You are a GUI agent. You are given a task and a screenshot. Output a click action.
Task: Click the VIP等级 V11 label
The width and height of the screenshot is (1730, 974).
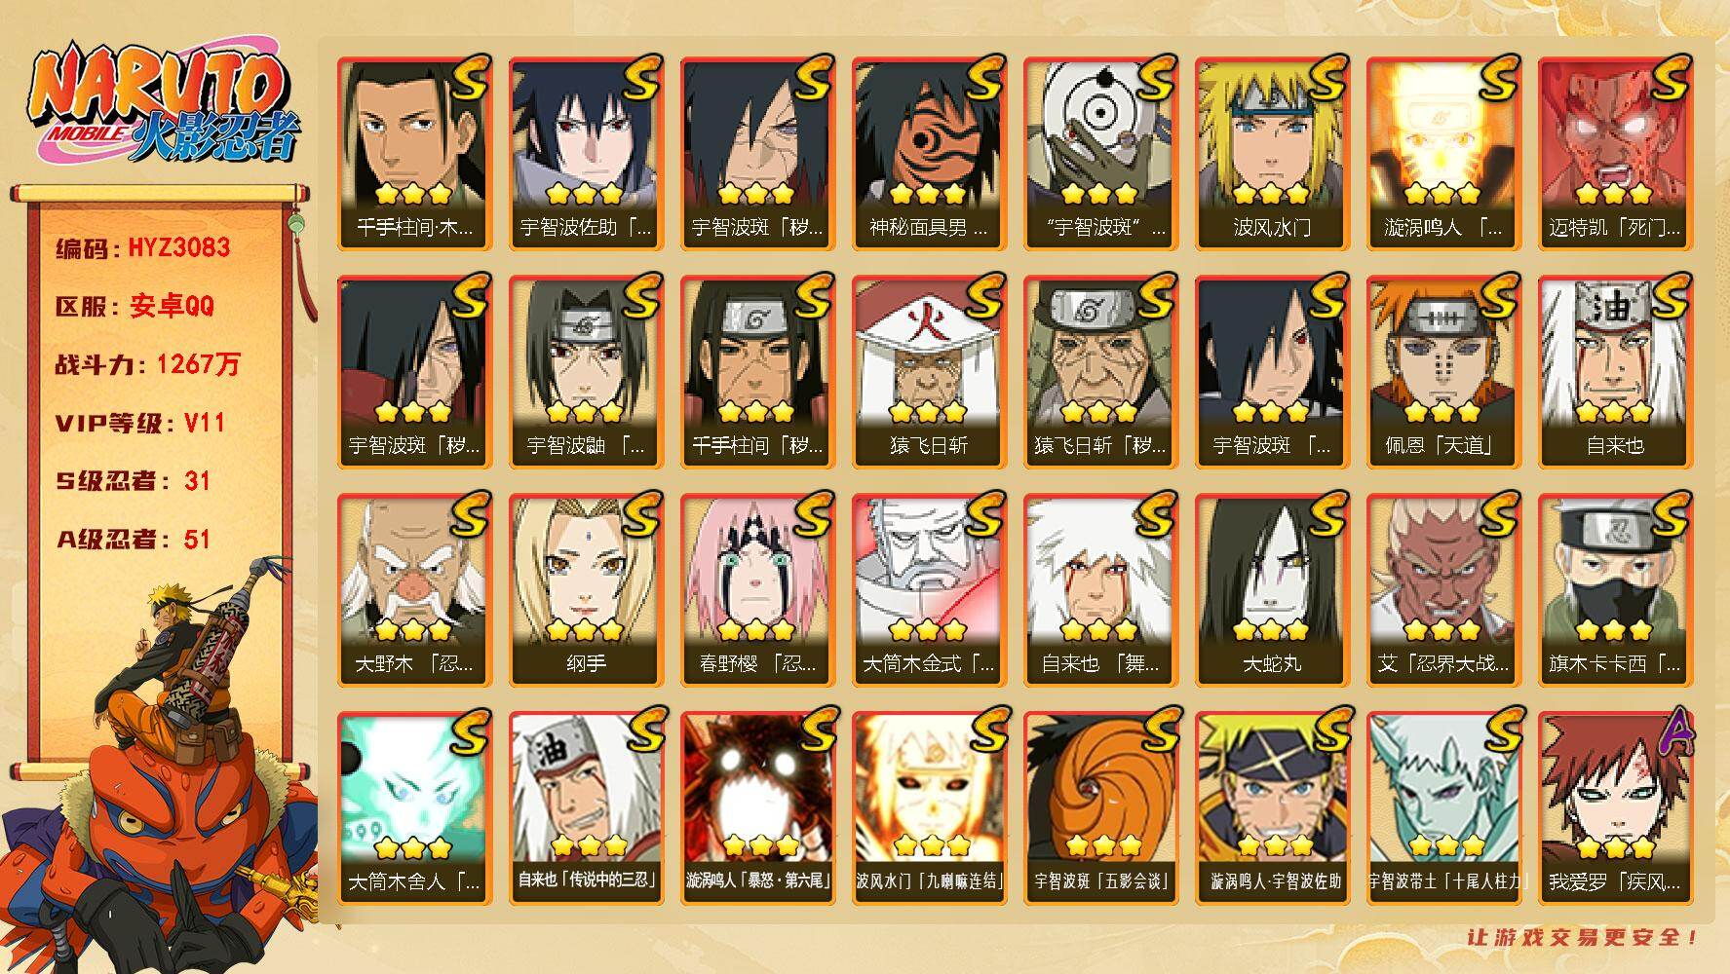click(140, 423)
